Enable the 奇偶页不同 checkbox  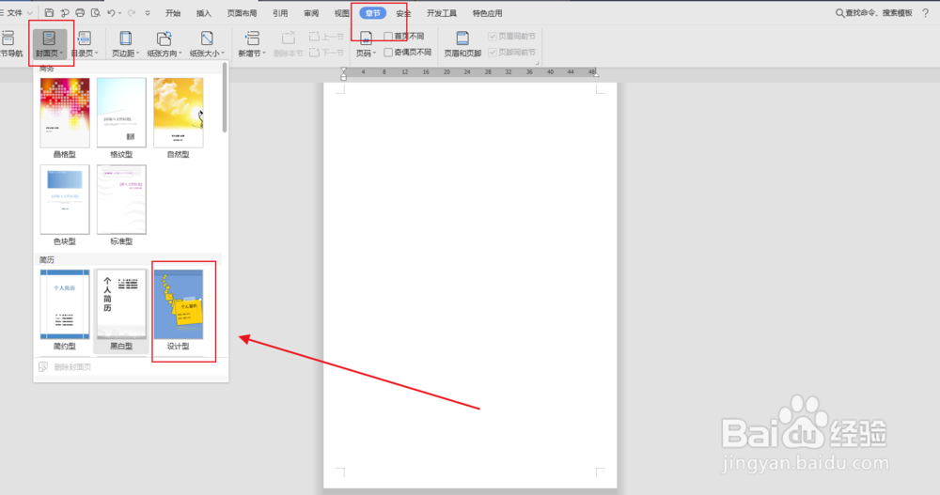388,53
